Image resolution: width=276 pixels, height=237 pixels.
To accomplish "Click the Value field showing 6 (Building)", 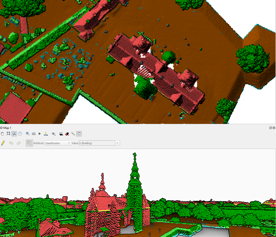I will point(97,143).
